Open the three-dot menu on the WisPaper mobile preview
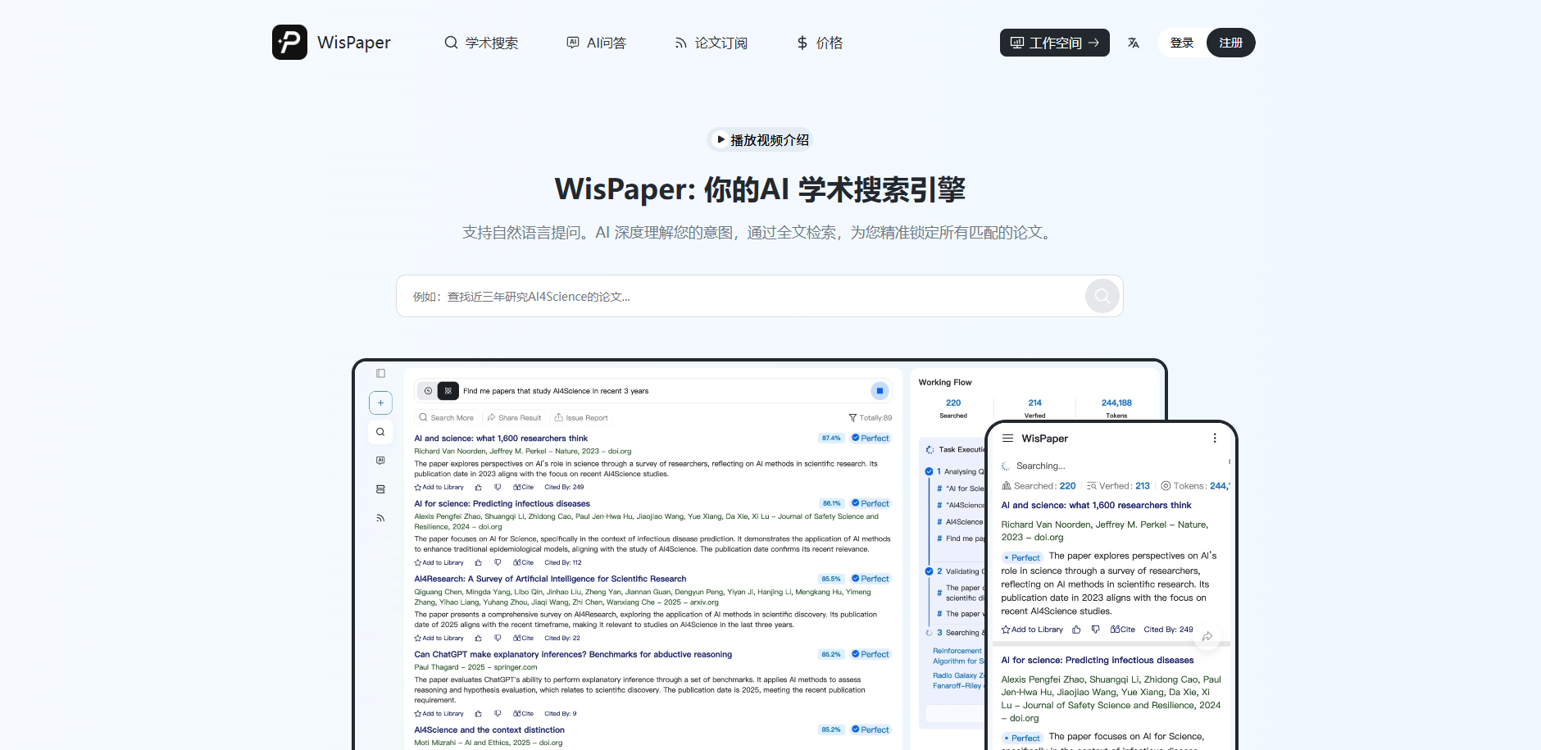Viewport: 1541px width, 750px height. coord(1215,438)
